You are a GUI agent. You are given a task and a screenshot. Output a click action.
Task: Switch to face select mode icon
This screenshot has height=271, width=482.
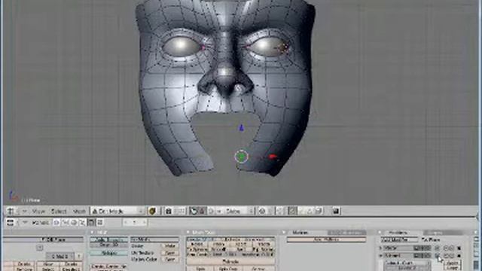tap(310, 211)
